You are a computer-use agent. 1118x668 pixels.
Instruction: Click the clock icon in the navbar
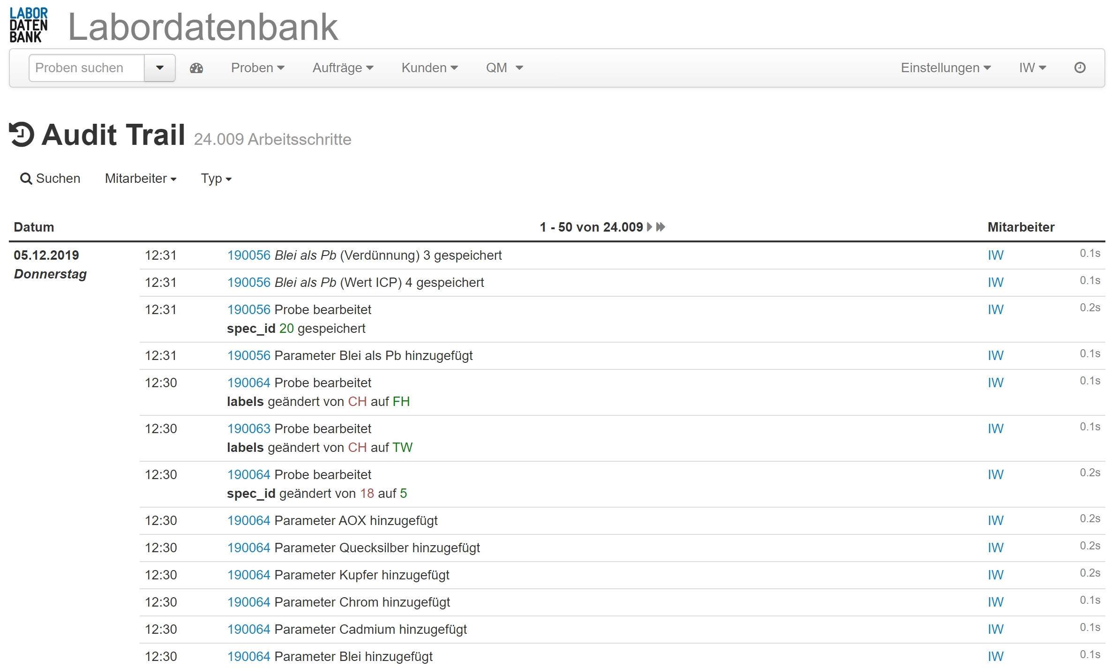click(1080, 68)
